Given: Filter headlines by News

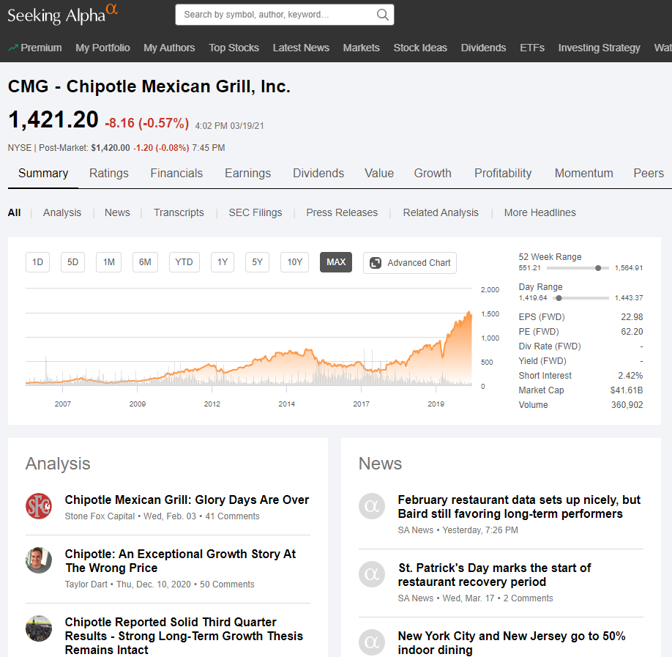Looking at the screenshot, I should point(117,212).
